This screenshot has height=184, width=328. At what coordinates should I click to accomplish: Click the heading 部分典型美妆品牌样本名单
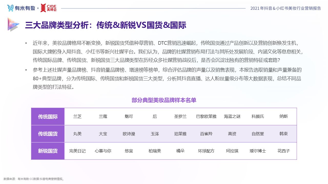pyautogui.click(x=164, y=100)
